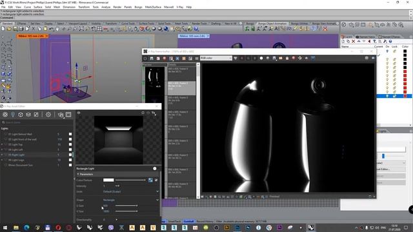Viewport: 413px width, 232px height.
Task: Open File menu
Action: point(3,7)
